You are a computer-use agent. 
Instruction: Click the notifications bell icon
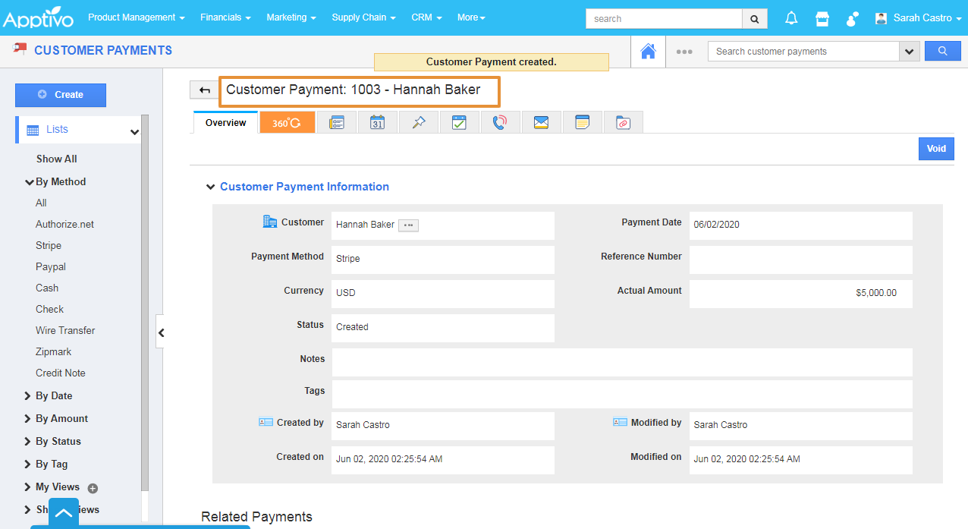click(x=791, y=18)
